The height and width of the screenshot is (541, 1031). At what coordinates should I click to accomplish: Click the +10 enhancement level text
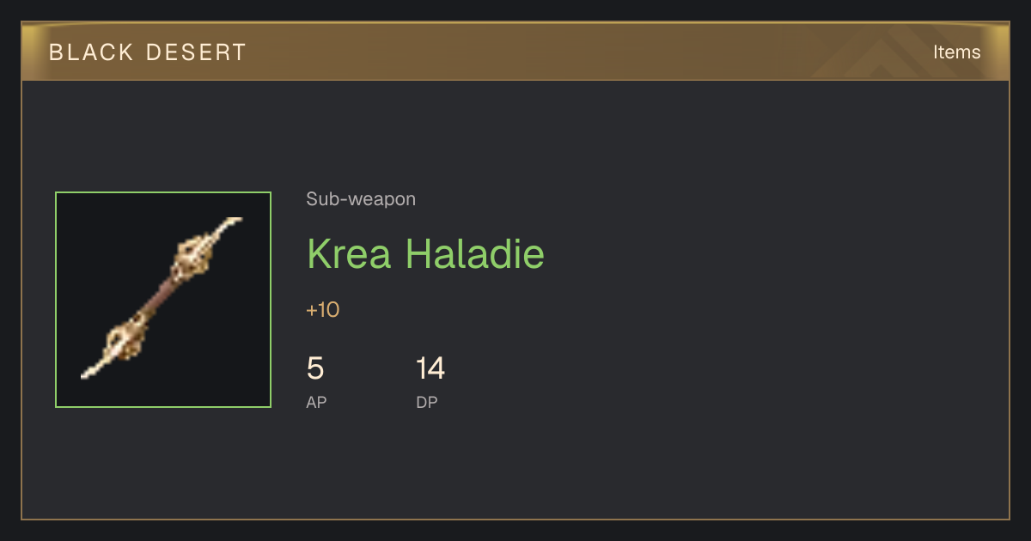(x=323, y=310)
